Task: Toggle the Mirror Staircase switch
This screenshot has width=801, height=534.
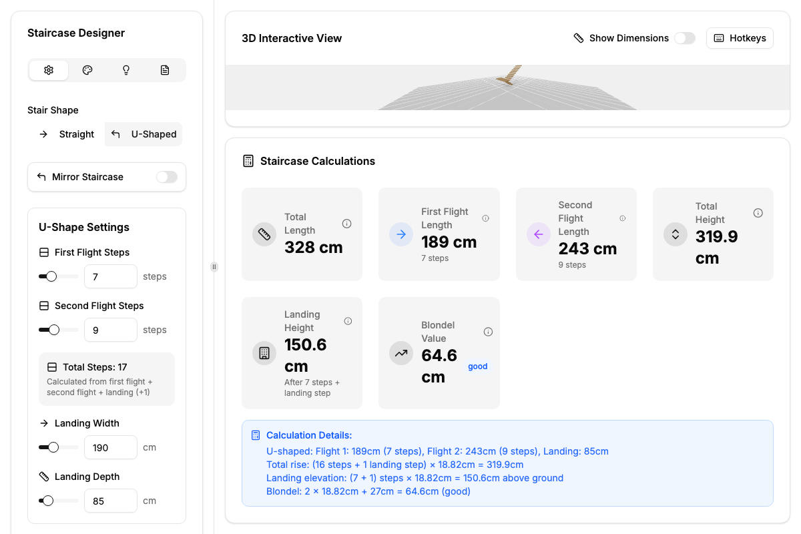Action: [x=166, y=177]
